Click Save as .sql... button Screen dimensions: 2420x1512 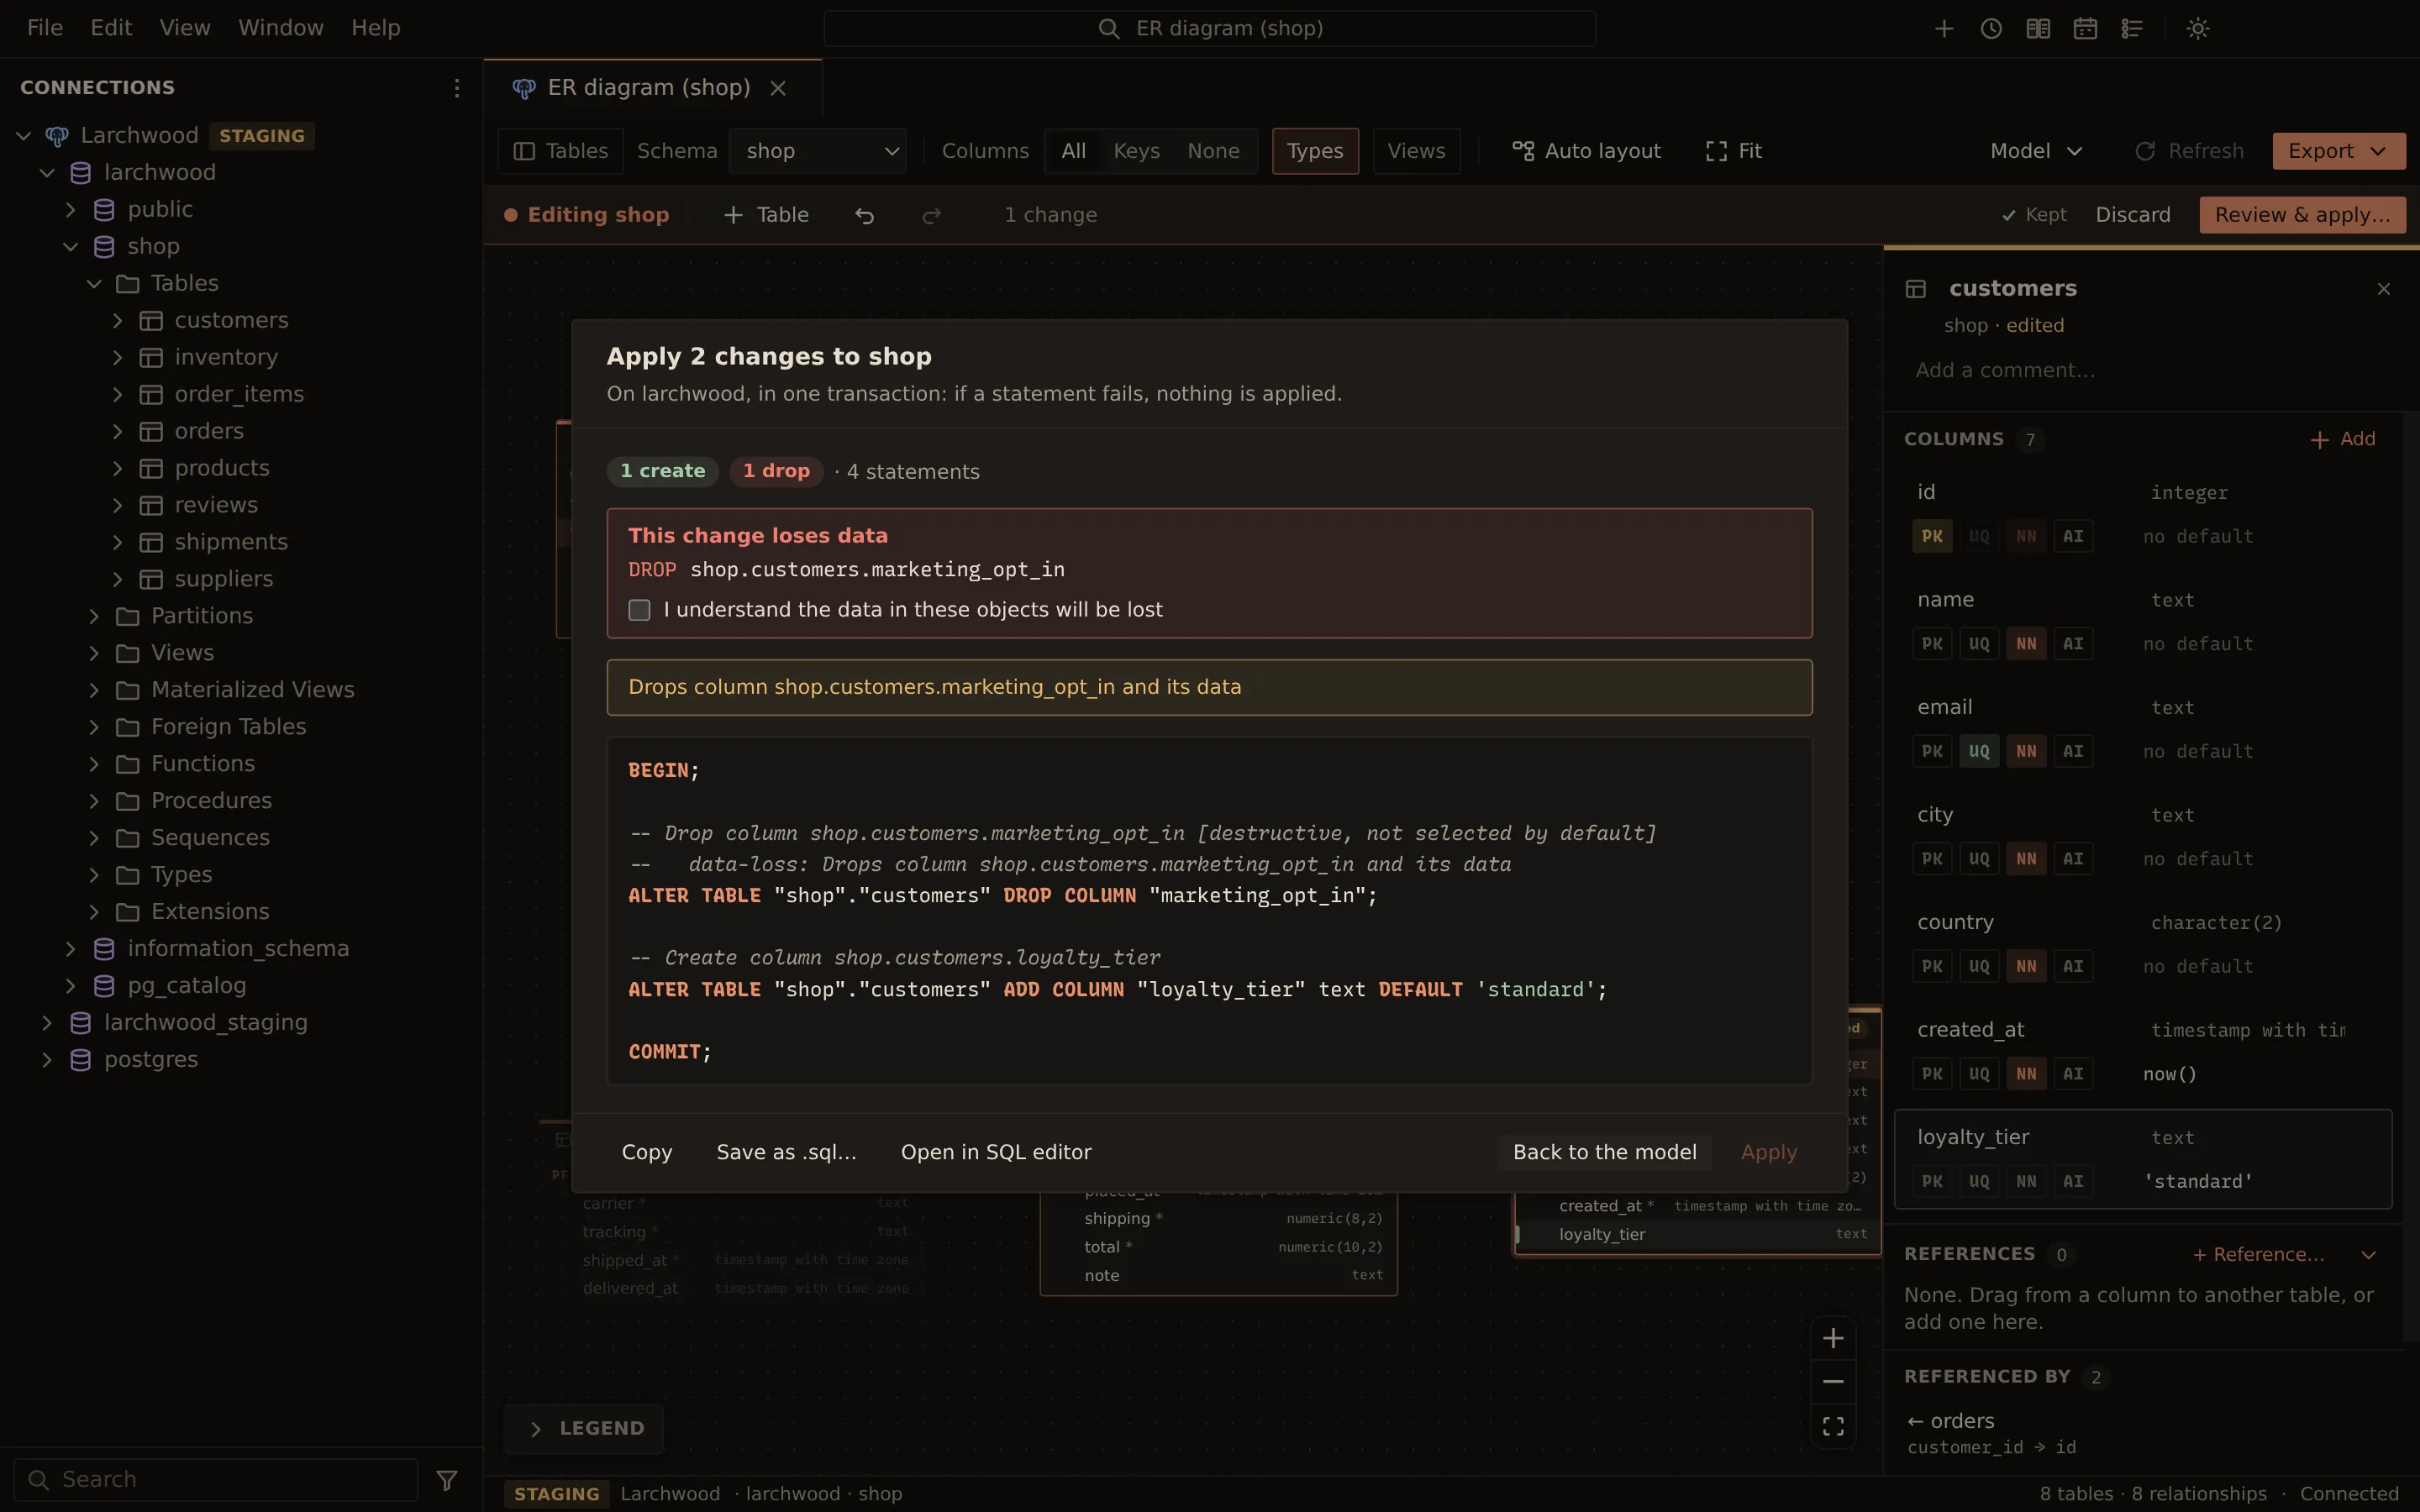(x=786, y=1152)
